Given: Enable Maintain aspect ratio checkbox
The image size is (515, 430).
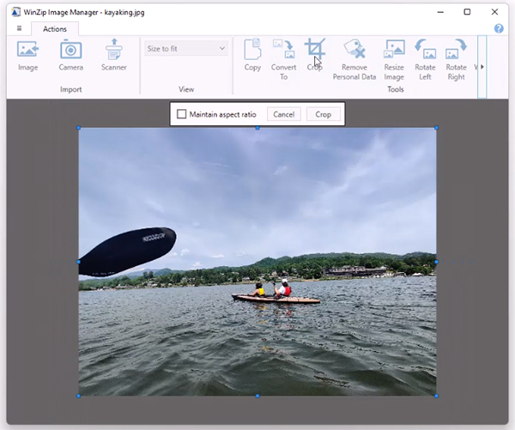Looking at the screenshot, I should pos(182,114).
